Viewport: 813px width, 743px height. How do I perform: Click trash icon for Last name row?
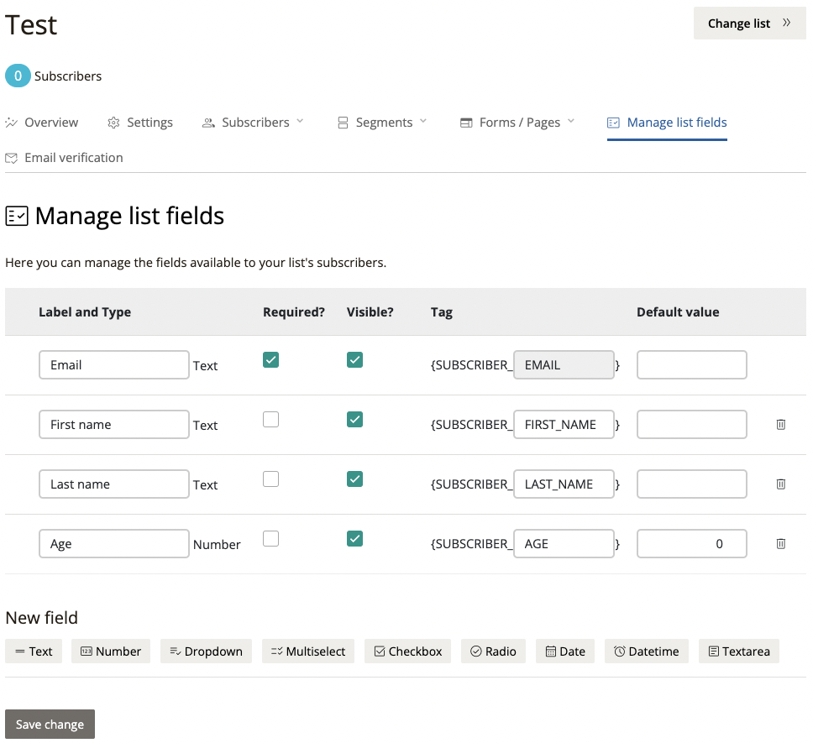pyautogui.click(x=780, y=484)
